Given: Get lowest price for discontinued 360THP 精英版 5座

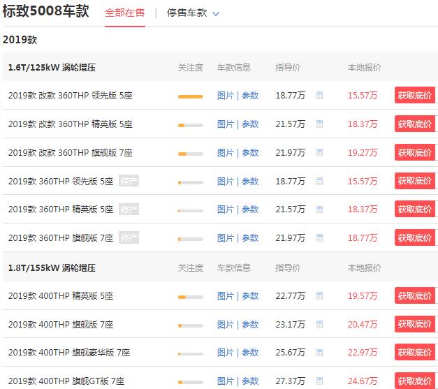Looking at the screenshot, I should tap(415, 209).
